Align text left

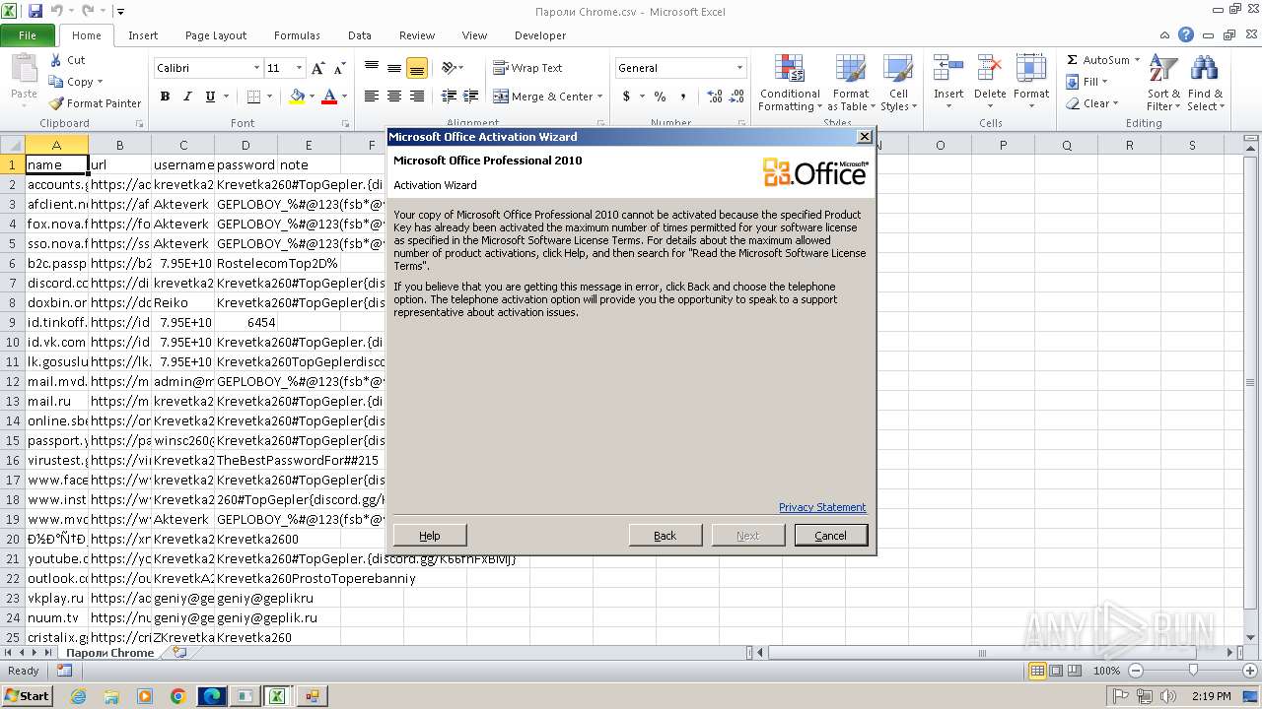tap(372, 97)
